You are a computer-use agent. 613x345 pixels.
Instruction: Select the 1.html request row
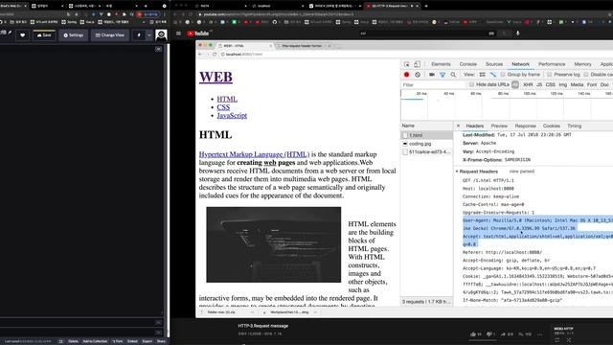point(426,135)
